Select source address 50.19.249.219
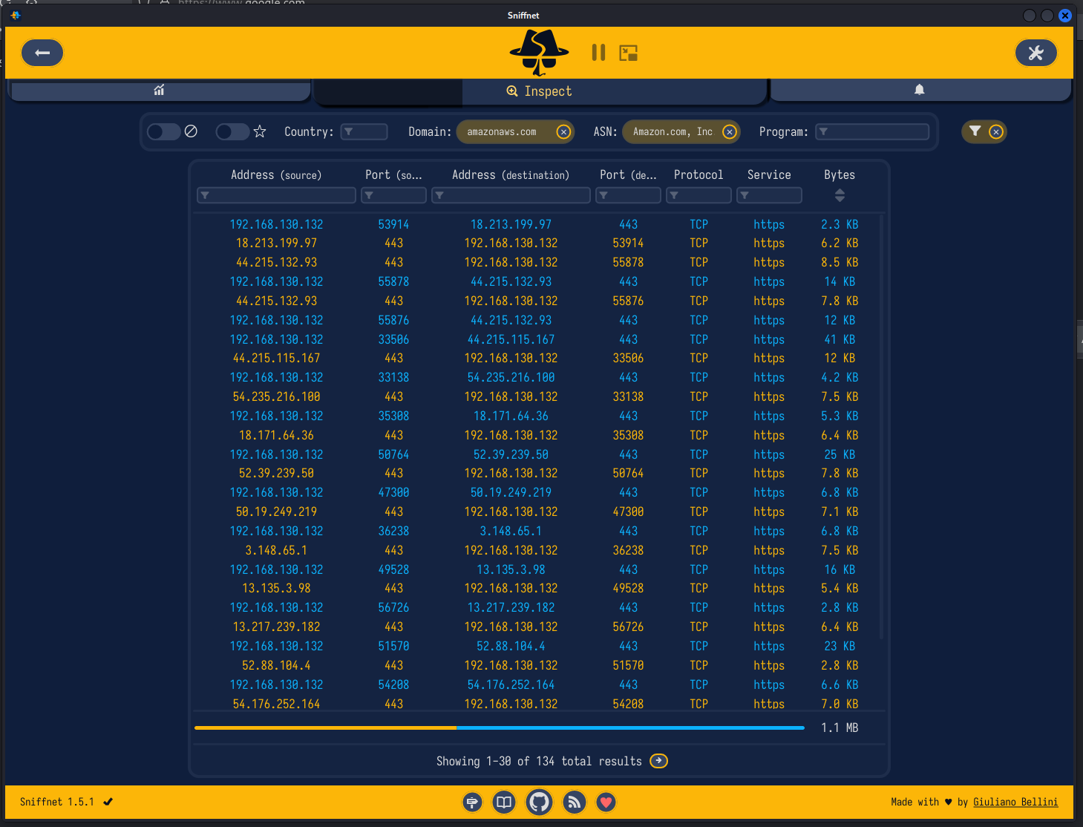This screenshot has height=827, width=1083. click(276, 511)
